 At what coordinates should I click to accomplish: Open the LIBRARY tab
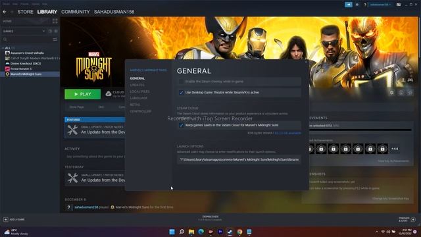47,12
